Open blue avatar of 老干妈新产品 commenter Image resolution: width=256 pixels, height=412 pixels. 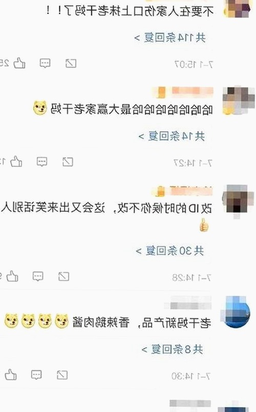[x=236, y=312]
